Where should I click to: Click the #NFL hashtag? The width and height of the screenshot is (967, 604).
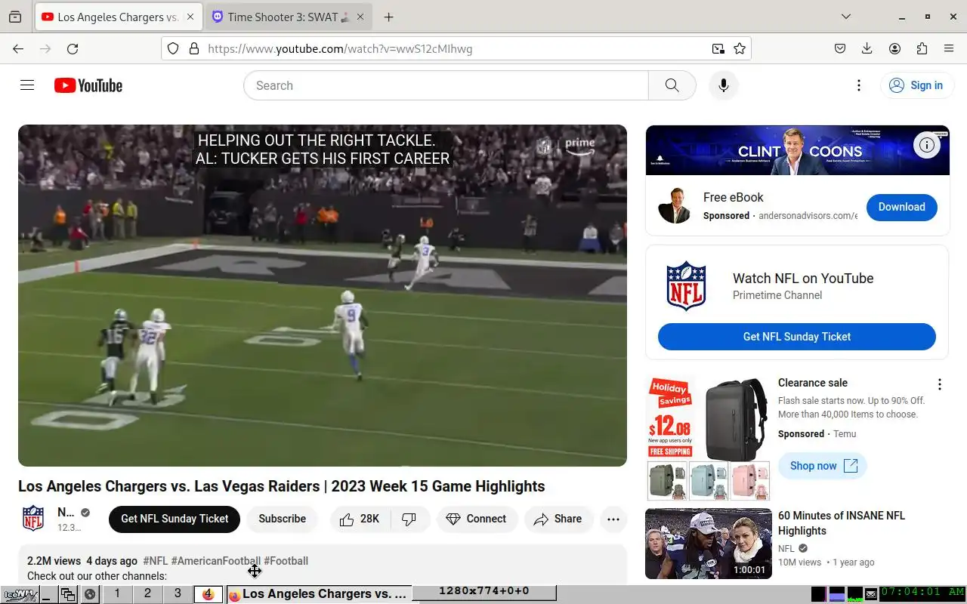click(x=156, y=561)
